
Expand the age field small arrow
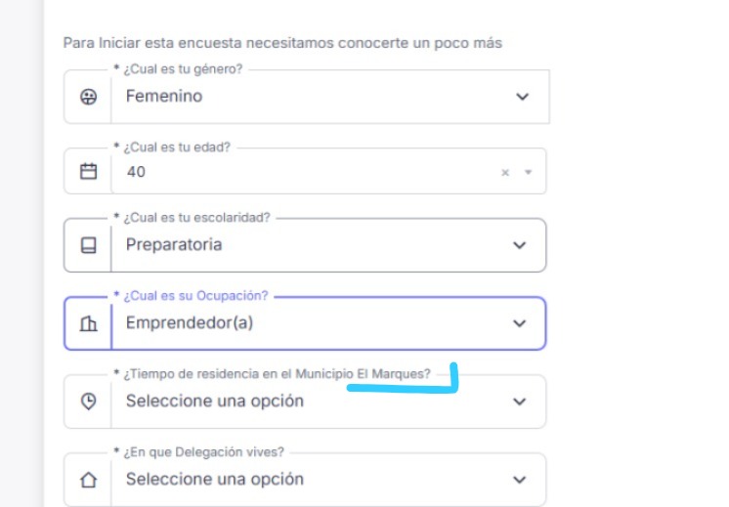529,172
